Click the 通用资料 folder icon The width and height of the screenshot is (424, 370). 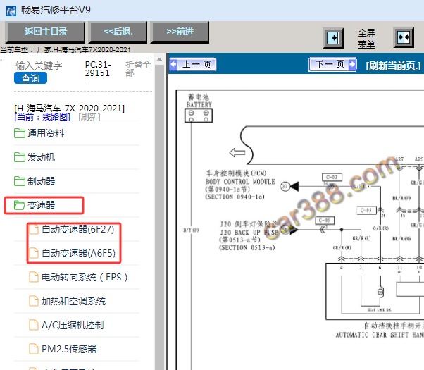point(20,133)
